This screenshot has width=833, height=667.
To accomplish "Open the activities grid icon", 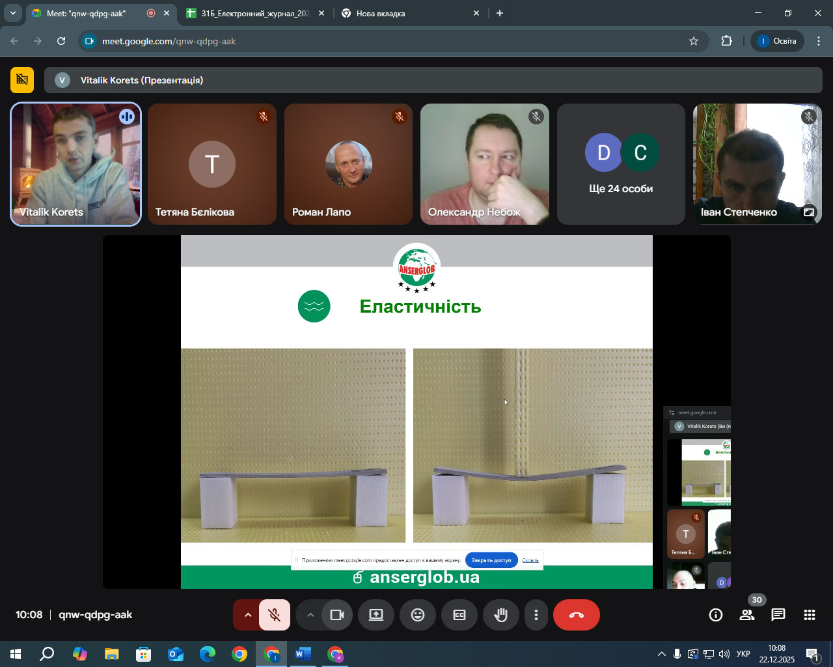I will [x=810, y=615].
